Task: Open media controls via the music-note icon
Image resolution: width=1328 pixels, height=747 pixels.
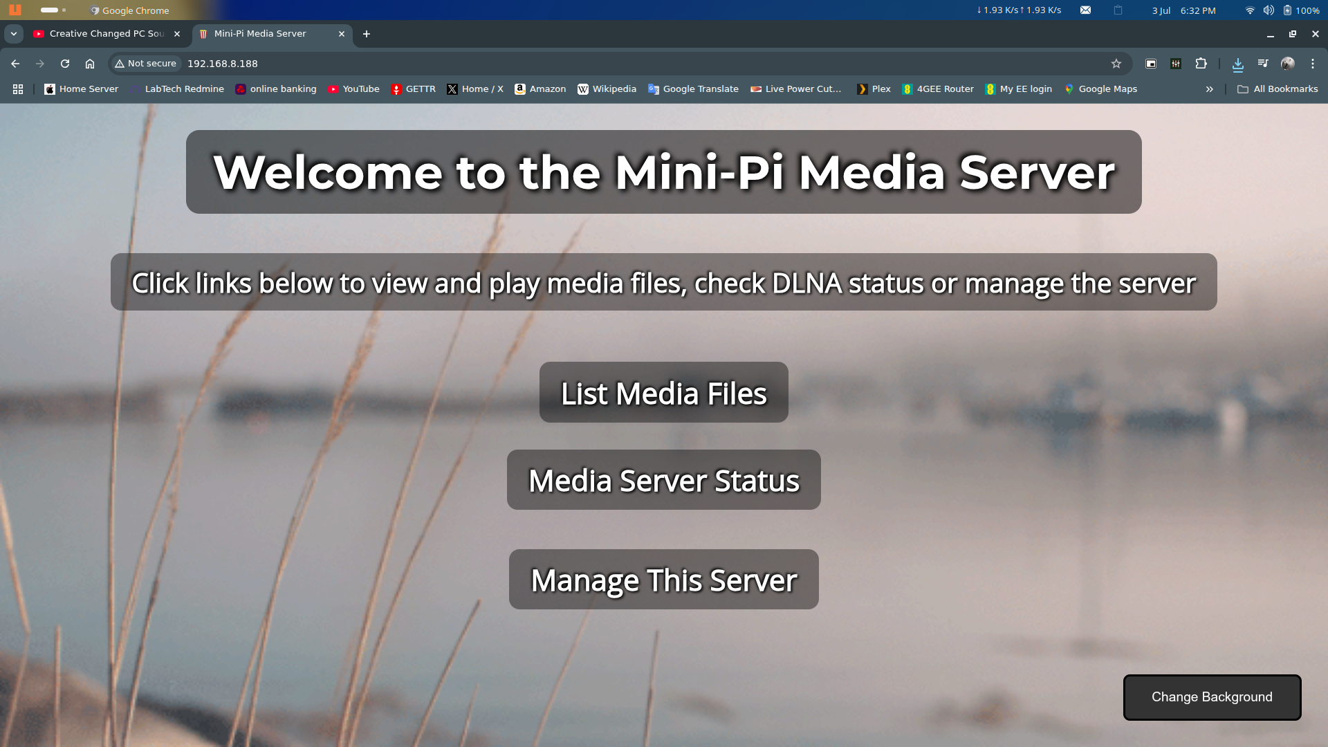Action: click(x=1262, y=63)
